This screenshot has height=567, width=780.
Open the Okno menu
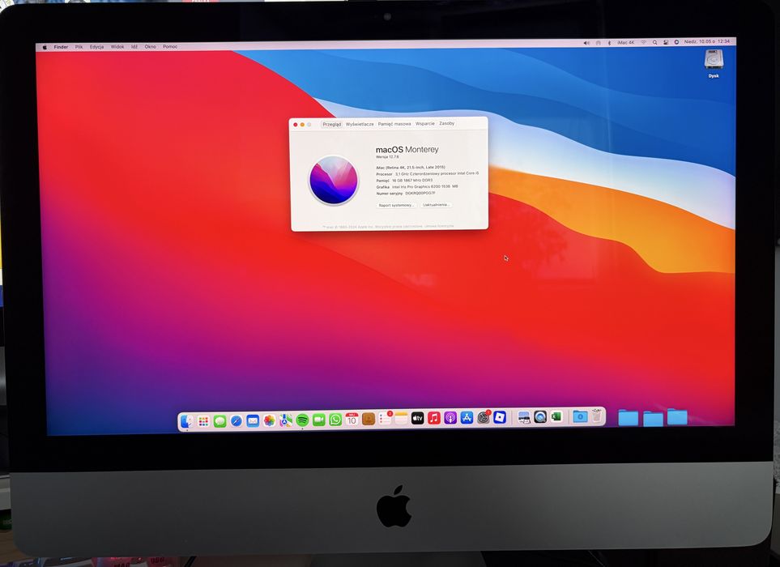pyautogui.click(x=150, y=47)
